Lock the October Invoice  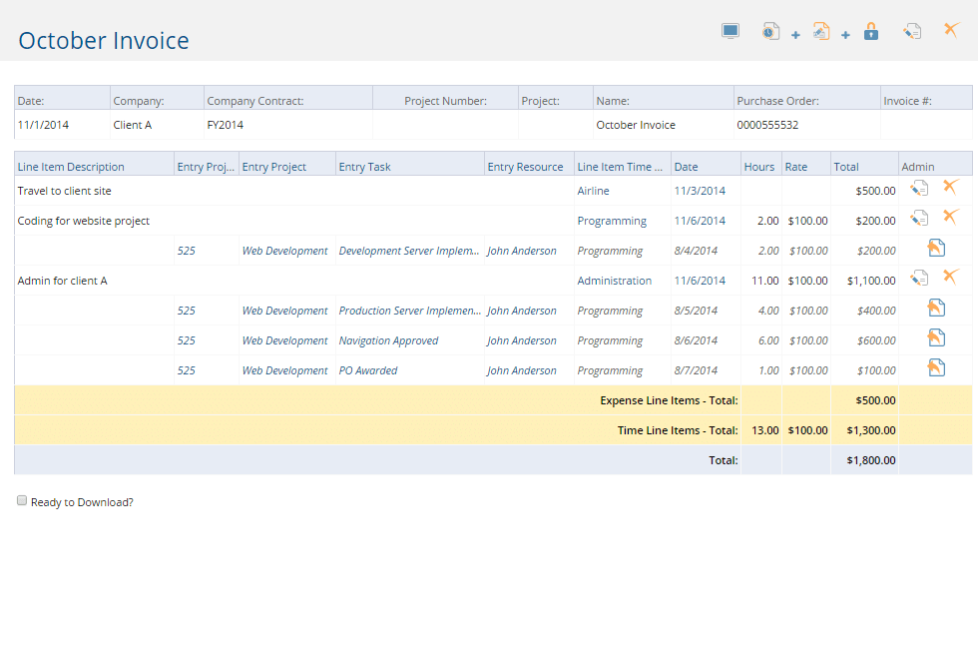click(870, 31)
